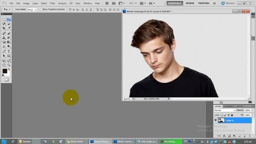Add a layer style via fx
This screenshot has width=256, height=144.
click(224, 136)
